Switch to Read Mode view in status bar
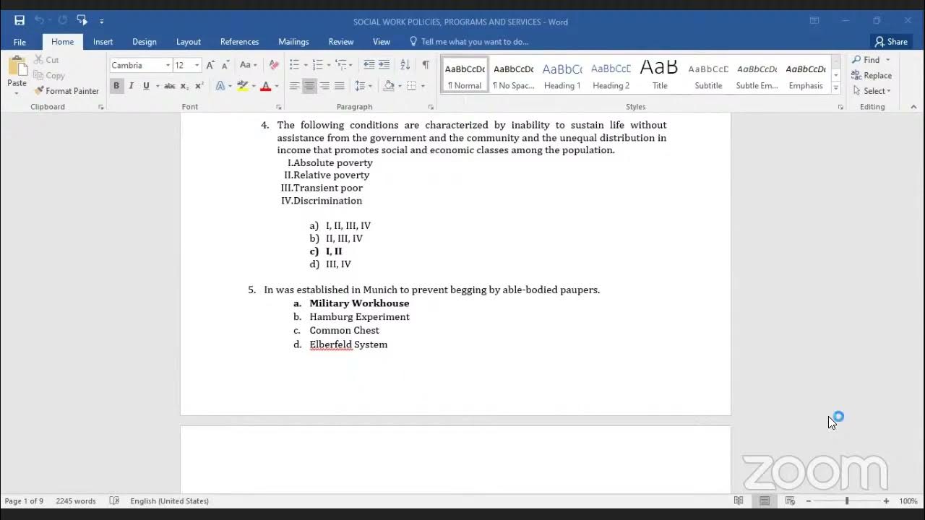This screenshot has width=925, height=520. pyautogui.click(x=739, y=500)
